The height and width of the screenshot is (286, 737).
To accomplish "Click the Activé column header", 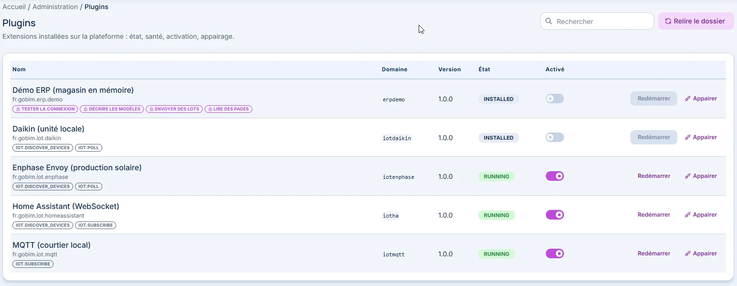I will [555, 69].
